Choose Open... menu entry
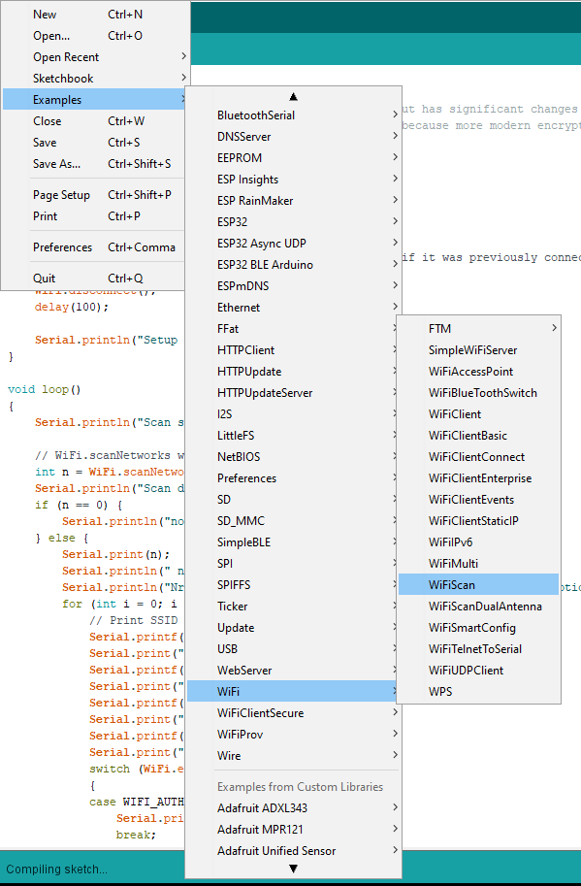This screenshot has width=581, height=886. [94, 36]
